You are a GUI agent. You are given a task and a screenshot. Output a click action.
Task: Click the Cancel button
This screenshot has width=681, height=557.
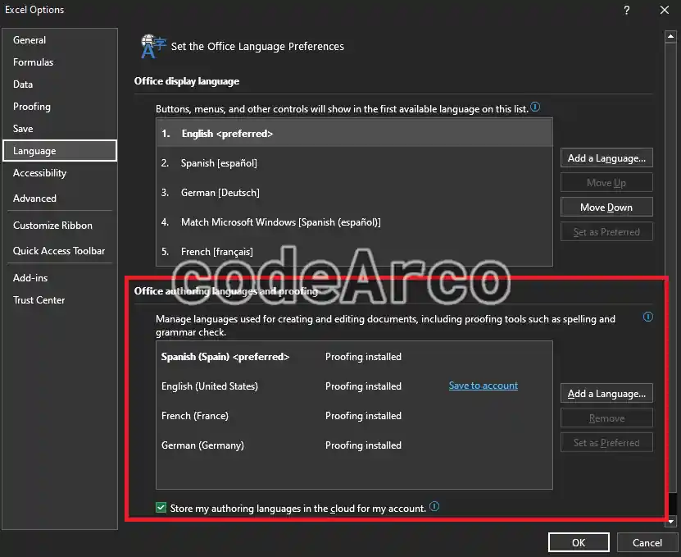[647, 543]
